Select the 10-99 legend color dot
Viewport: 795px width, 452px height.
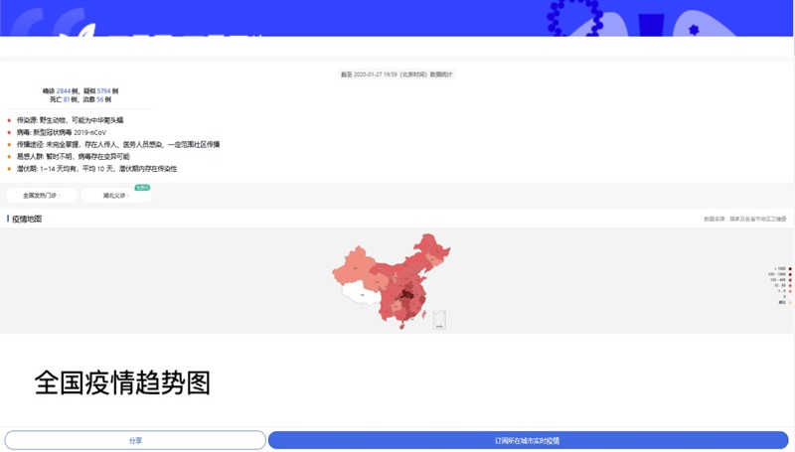790,286
